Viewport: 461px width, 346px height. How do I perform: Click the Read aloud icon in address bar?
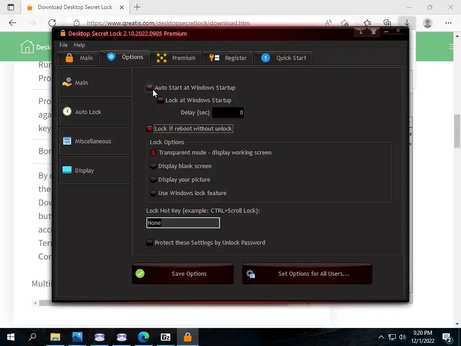point(328,23)
